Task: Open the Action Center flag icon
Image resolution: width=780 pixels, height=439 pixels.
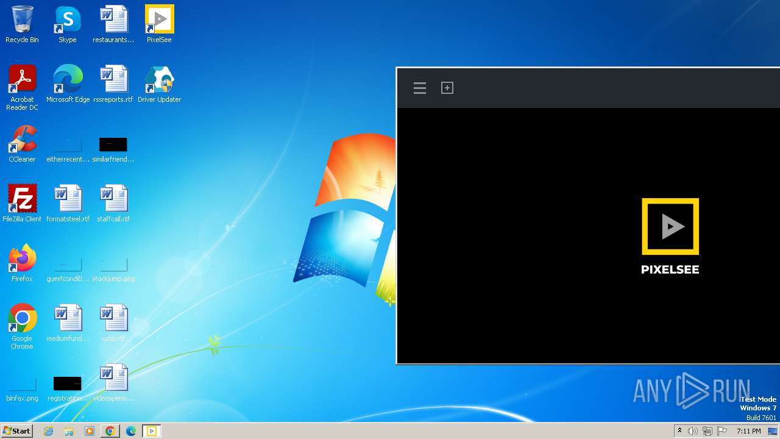Action: [722, 431]
